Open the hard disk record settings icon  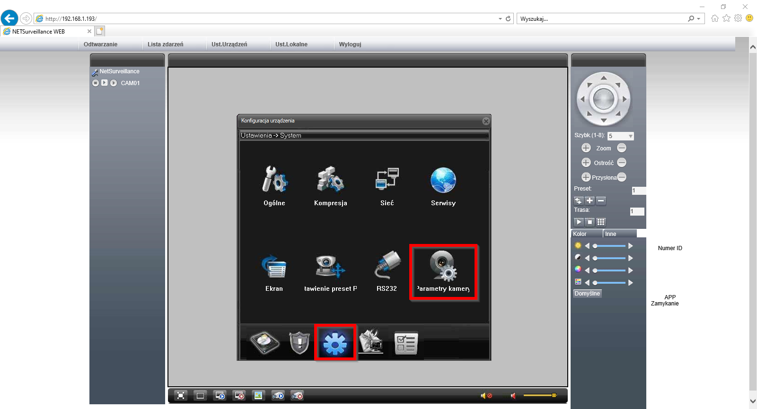pos(265,342)
